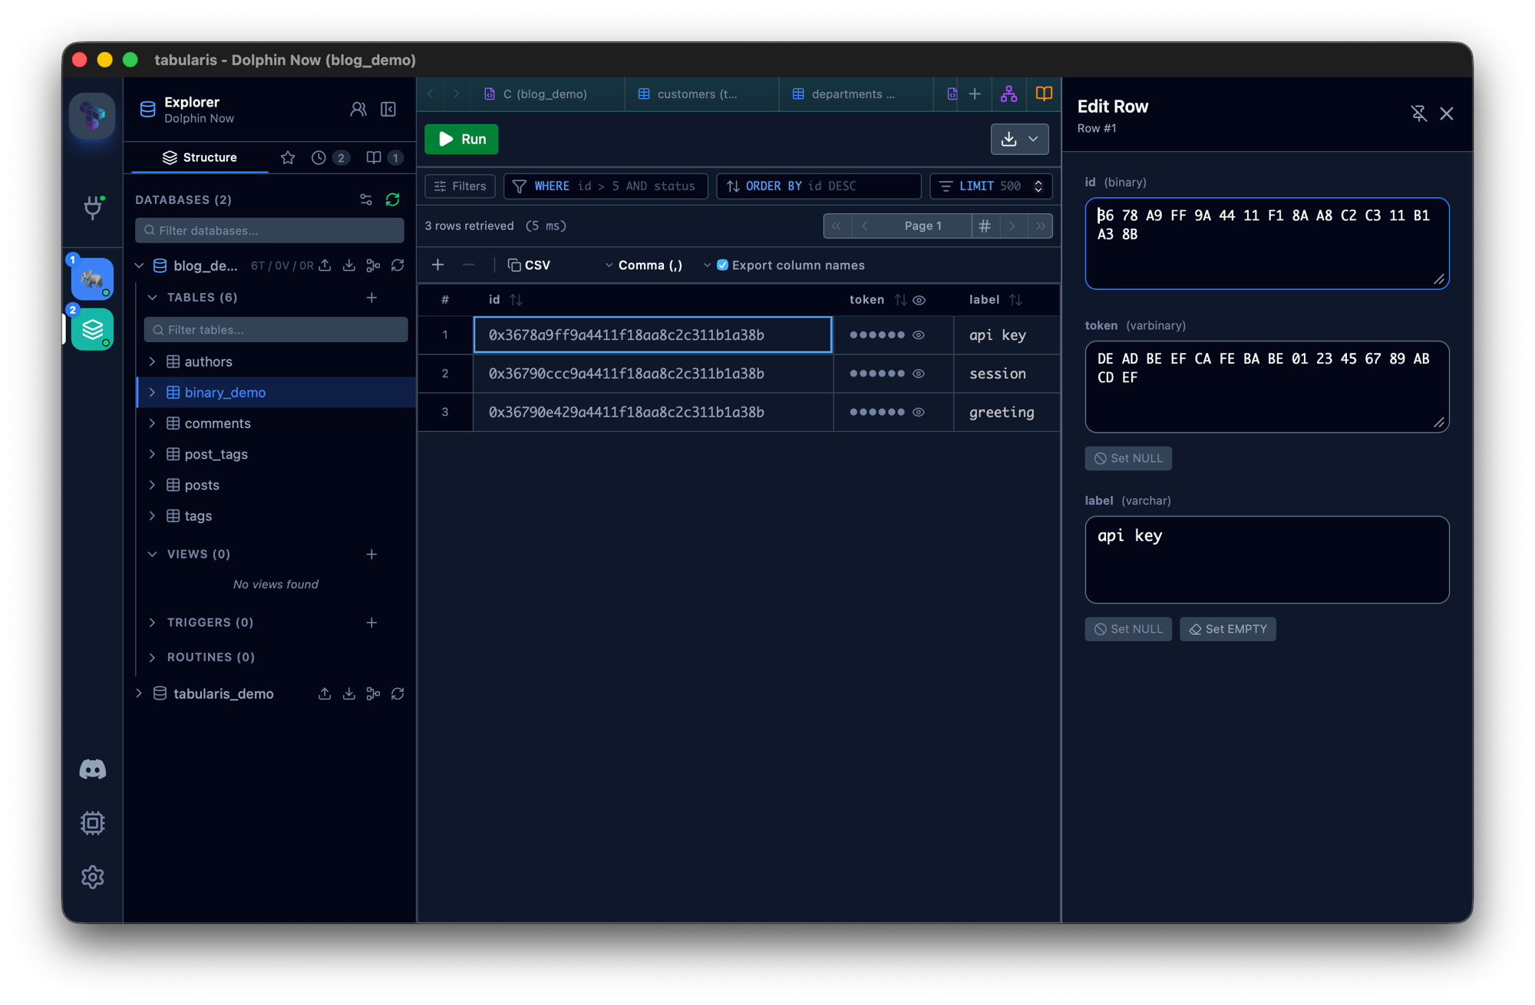Unpin the Edit Row panel
Image resolution: width=1535 pixels, height=1005 pixels.
pos(1418,114)
